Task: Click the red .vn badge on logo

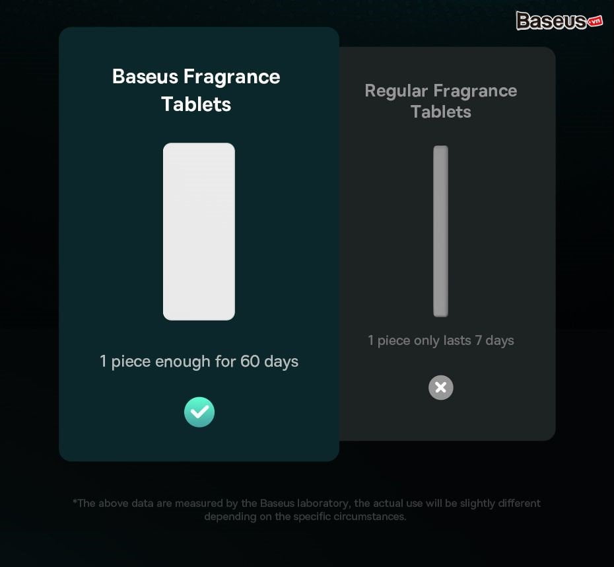Action: (595, 22)
